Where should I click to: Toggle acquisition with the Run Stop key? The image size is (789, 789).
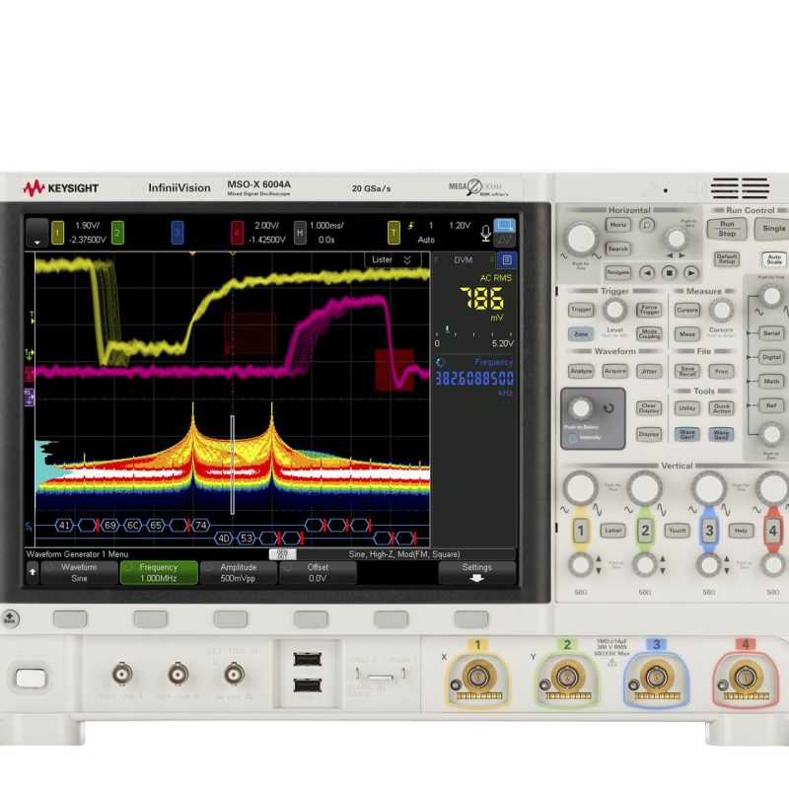click(727, 229)
